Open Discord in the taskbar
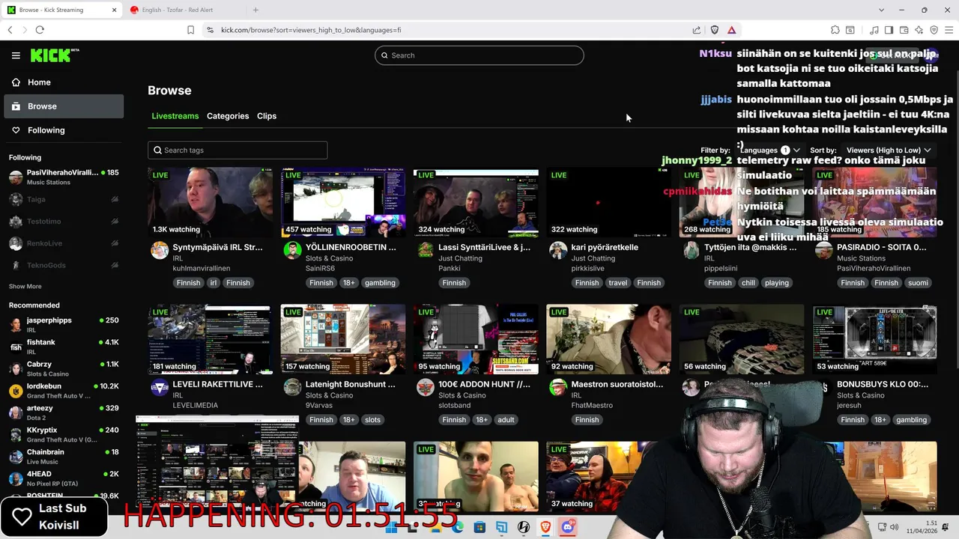The width and height of the screenshot is (959, 539). point(568,528)
